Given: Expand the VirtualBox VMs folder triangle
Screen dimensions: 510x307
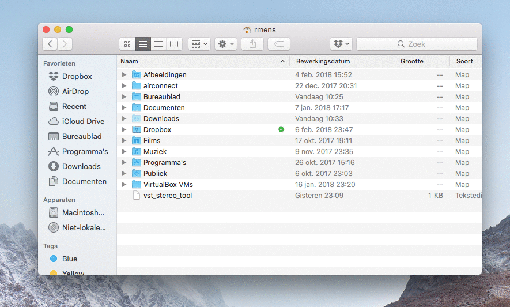Looking at the screenshot, I should [x=124, y=185].
